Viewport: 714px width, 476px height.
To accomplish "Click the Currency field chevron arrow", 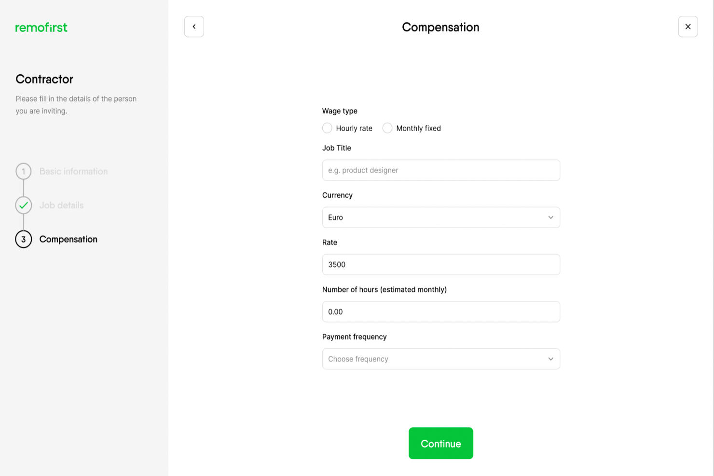I will point(550,218).
